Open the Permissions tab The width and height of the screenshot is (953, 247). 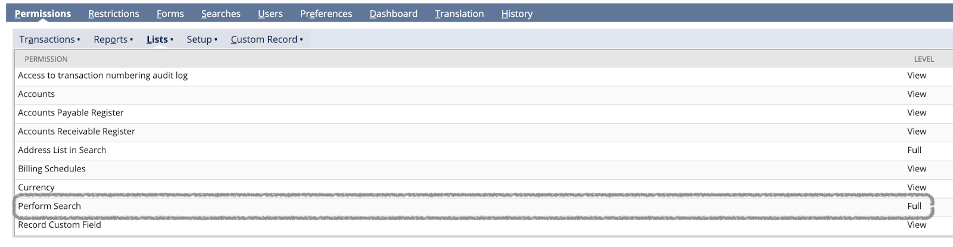pos(43,13)
